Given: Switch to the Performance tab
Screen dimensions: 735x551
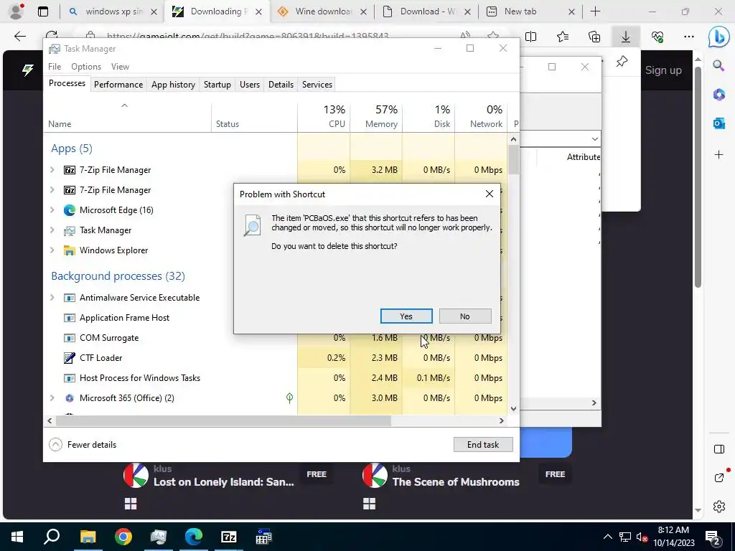Looking at the screenshot, I should (x=118, y=85).
